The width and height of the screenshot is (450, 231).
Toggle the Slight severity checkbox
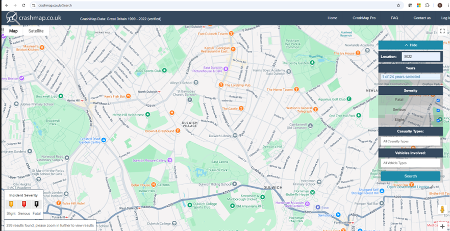tap(438, 120)
